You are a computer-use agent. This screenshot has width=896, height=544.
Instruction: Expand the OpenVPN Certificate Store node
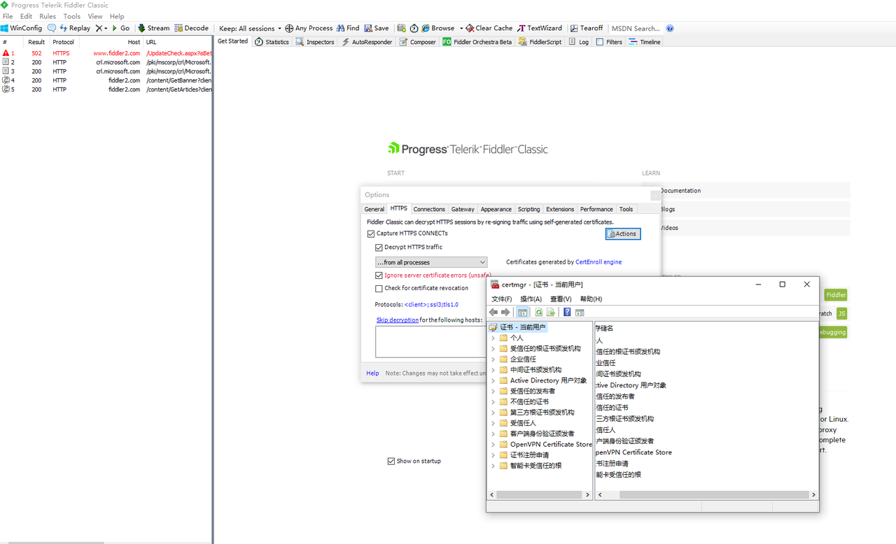(x=493, y=445)
